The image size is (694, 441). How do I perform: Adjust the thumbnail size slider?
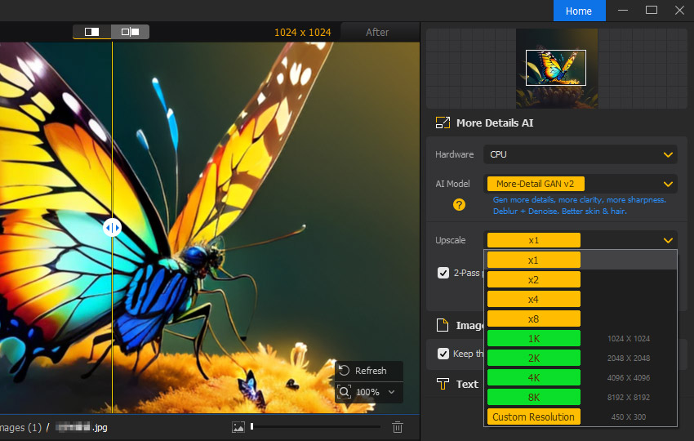[x=316, y=426]
